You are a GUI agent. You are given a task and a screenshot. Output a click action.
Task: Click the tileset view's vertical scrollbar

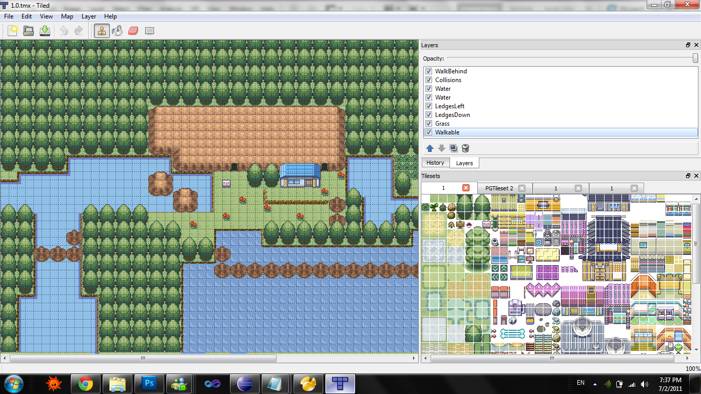click(x=696, y=245)
